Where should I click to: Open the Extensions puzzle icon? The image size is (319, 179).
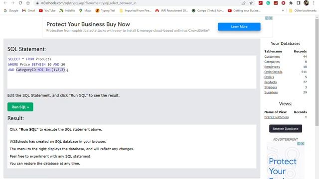click(x=291, y=3)
